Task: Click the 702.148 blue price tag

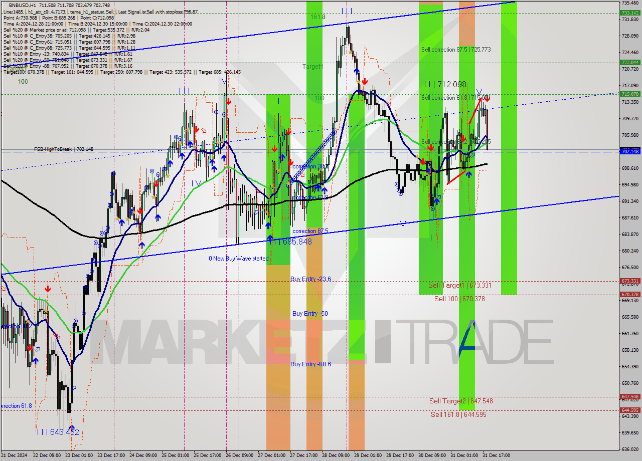Action: [x=630, y=151]
